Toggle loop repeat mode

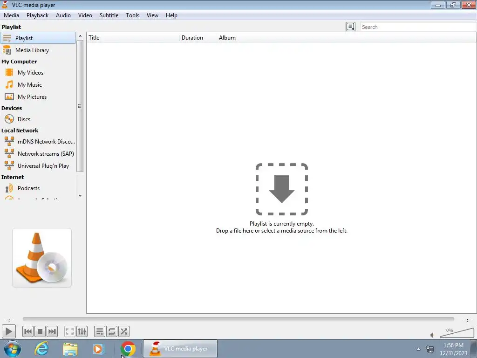coord(112,331)
